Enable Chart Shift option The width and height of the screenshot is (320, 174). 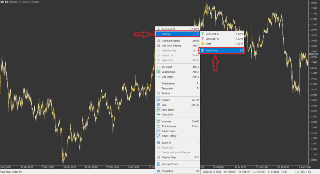click(167, 115)
